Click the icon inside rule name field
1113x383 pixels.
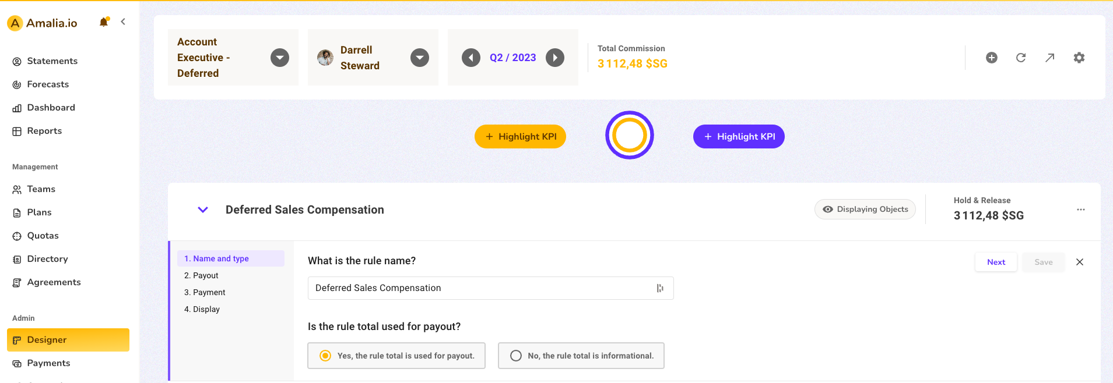pyautogui.click(x=660, y=288)
